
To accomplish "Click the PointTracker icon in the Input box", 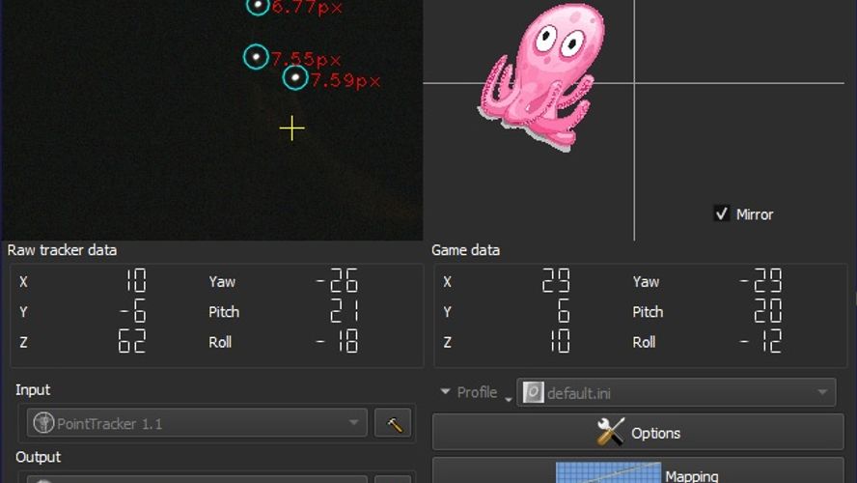I will (43, 423).
